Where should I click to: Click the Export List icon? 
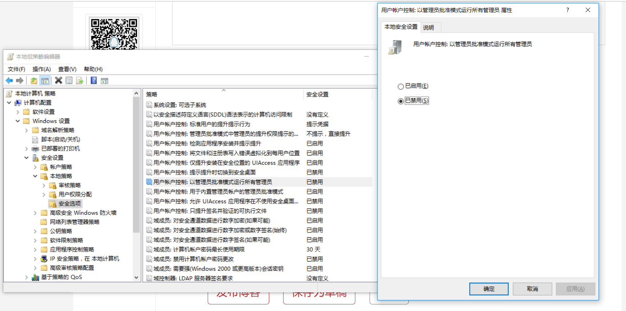point(79,81)
